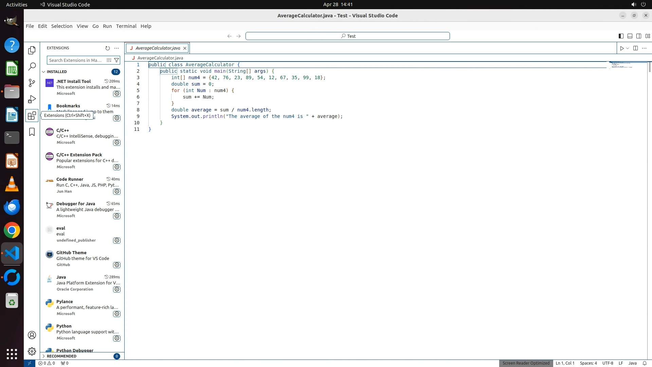Viewport: 652px width, 367px height.
Task: Refresh the extensions list
Action: [x=107, y=48]
